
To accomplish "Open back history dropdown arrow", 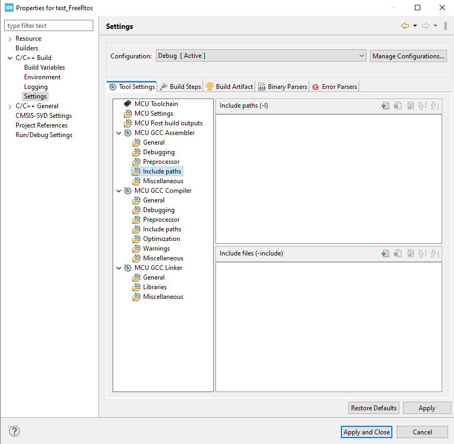I will (x=415, y=26).
